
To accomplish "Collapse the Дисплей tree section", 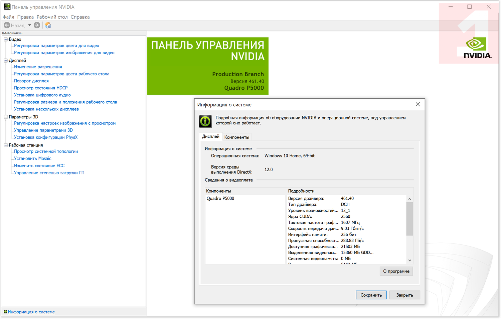I will pos(6,61).
